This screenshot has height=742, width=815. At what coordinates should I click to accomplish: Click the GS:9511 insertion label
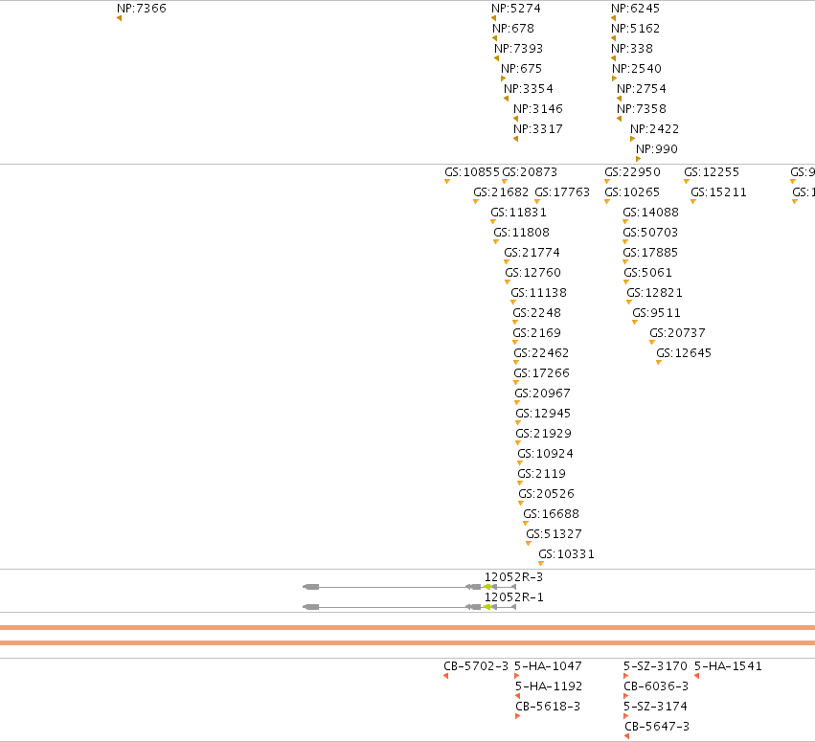click(x=656, y=313)
